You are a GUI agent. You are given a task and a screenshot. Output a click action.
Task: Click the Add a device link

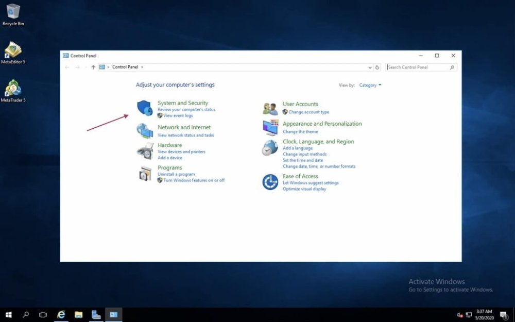170,158
